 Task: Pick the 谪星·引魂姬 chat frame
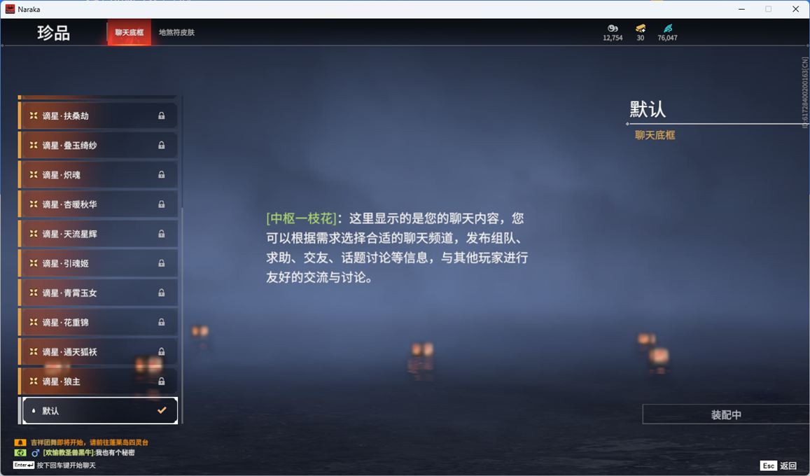99,262
